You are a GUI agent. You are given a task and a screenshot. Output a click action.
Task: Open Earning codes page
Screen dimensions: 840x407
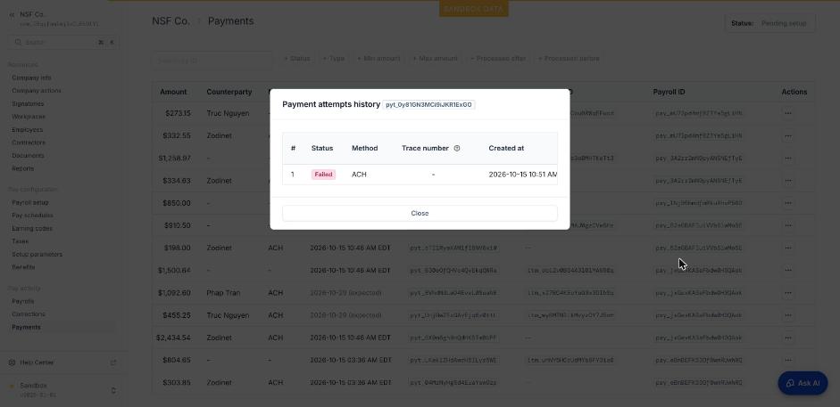click(32, 228)
